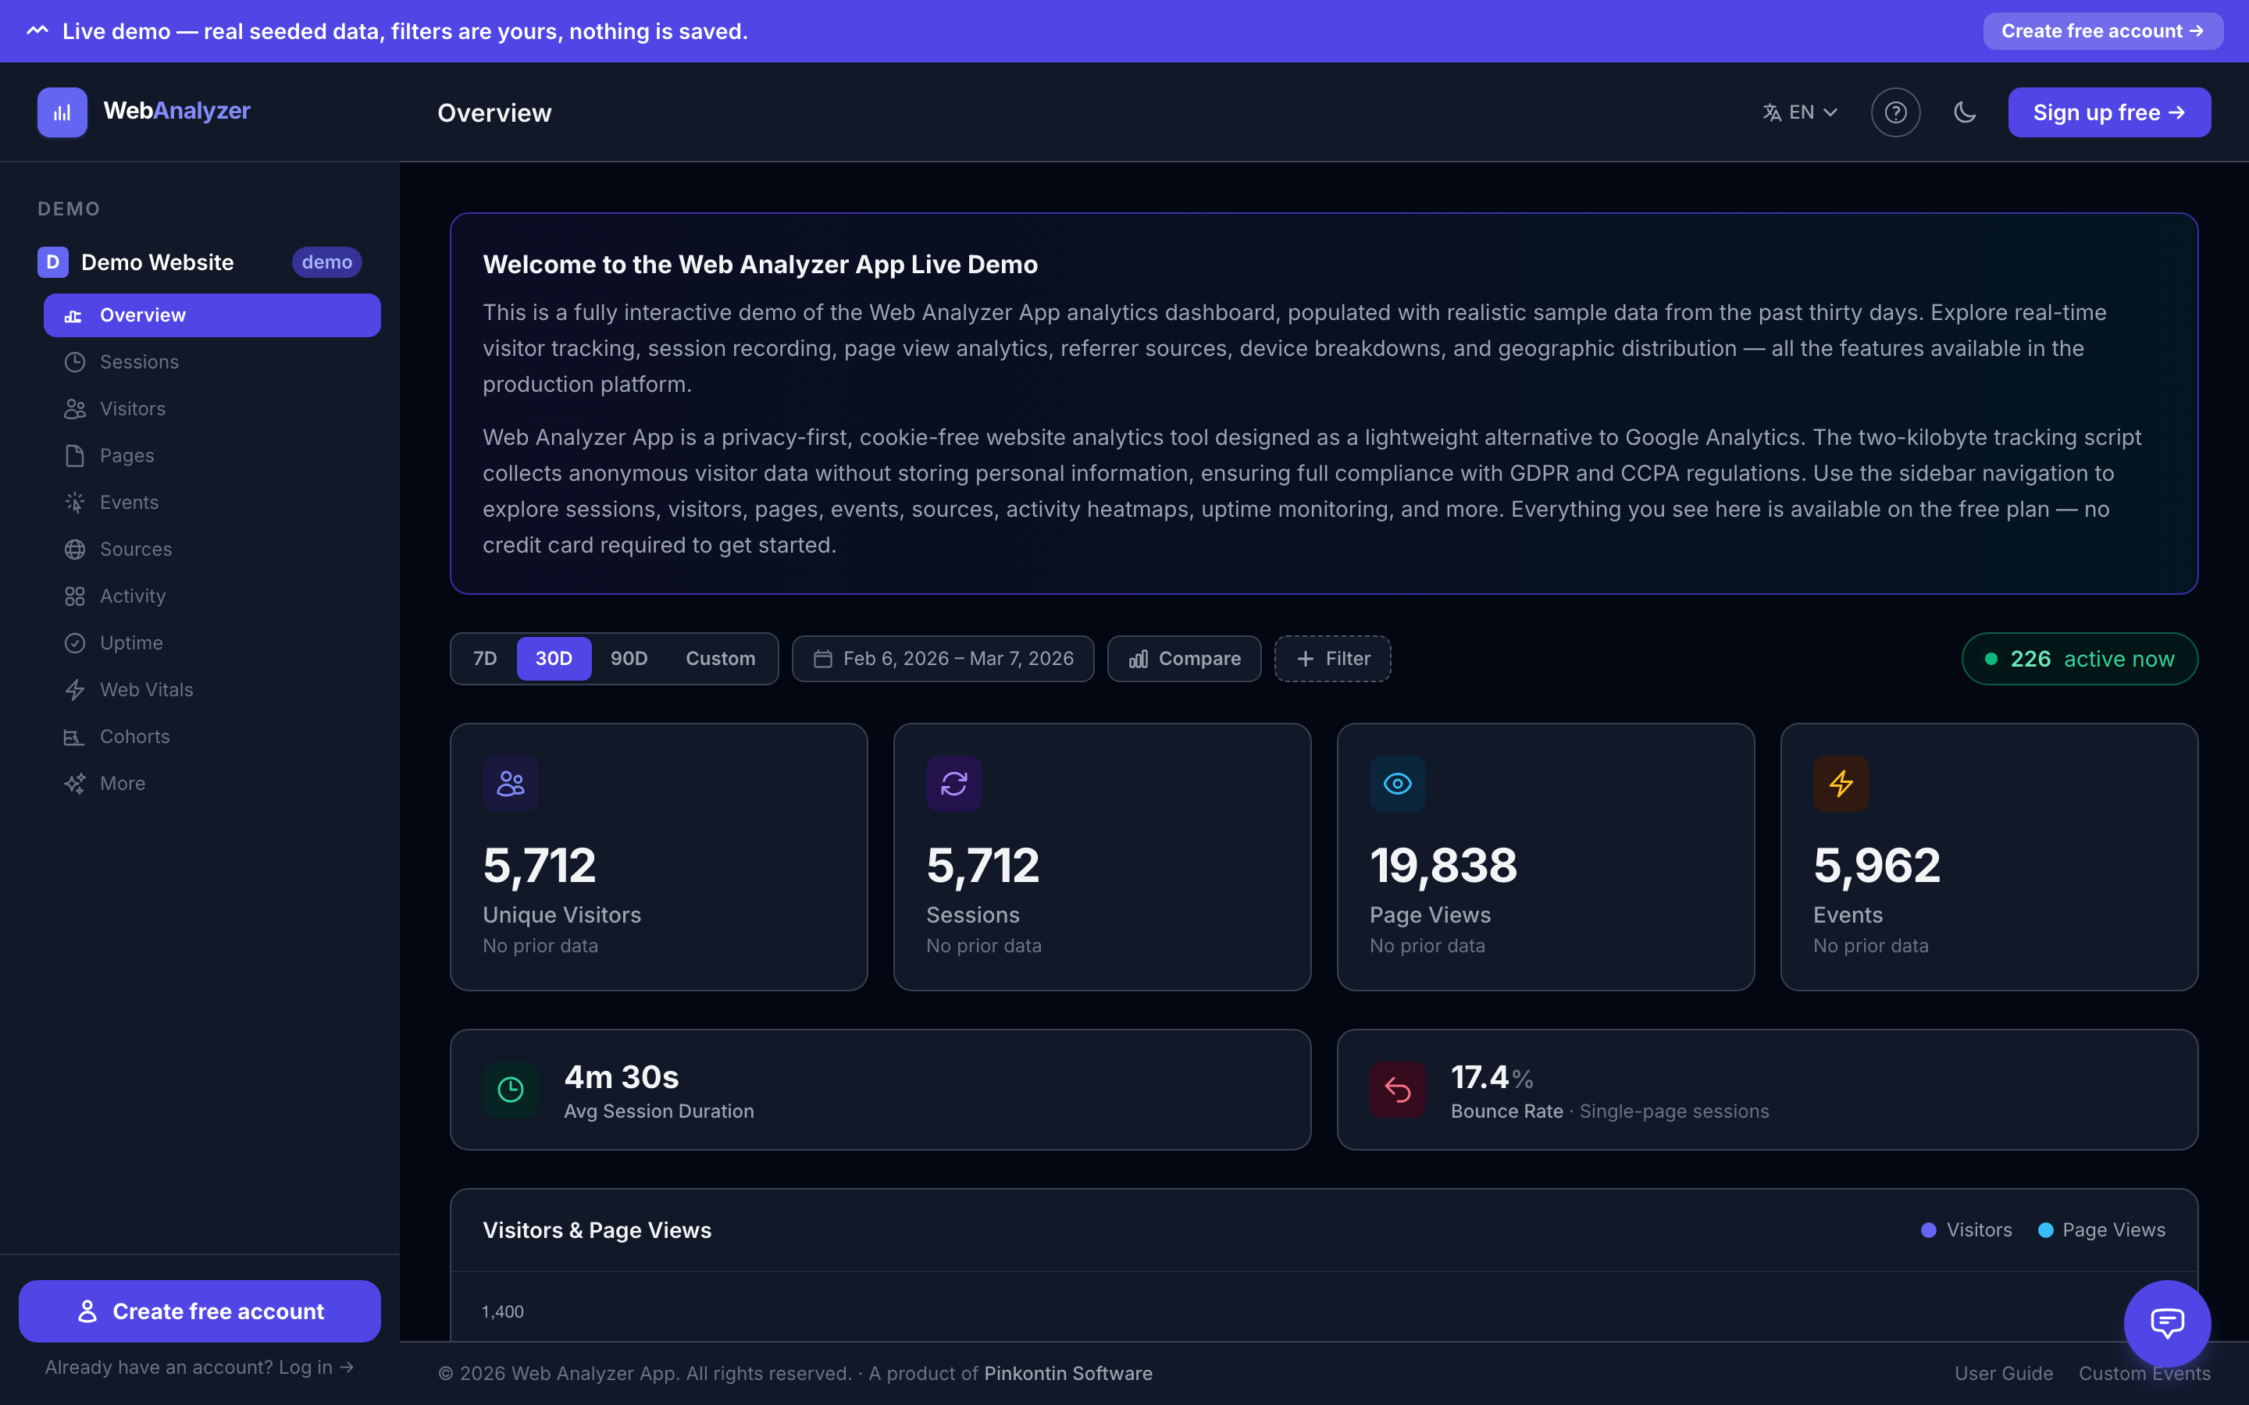Toggle the Page Views legend item
The height and width of the screenshot is (1405, 2249).
point(2101,1229)
